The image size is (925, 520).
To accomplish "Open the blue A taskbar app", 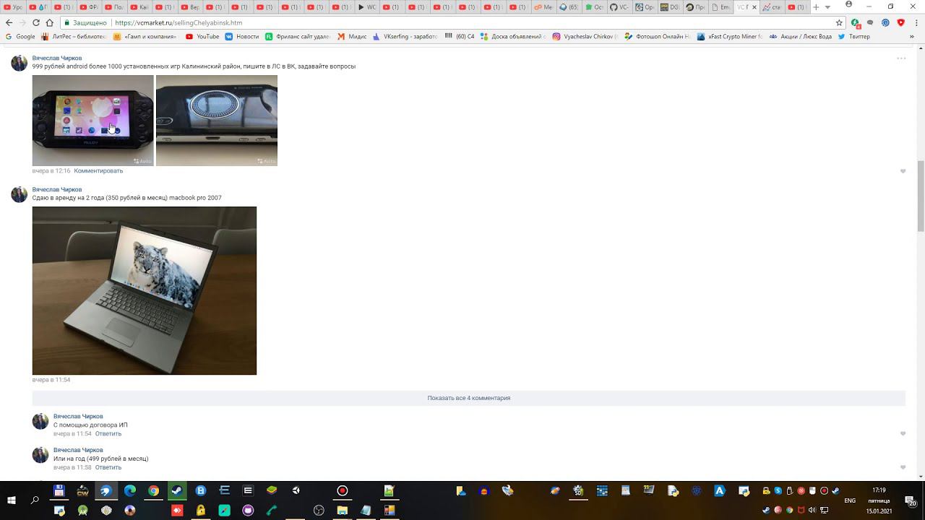I will point(720,491).
